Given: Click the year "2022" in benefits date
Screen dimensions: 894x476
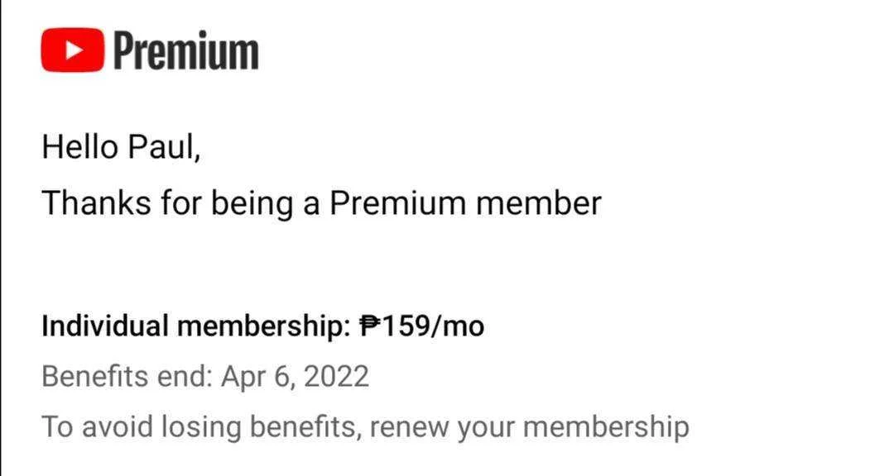Looking at the screenshot, I should pyautogui.click(x=336, y=376).
